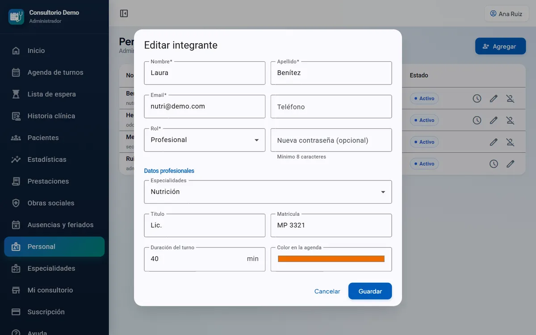Click the Historia clínica sidebar icon

click(16, 116)
